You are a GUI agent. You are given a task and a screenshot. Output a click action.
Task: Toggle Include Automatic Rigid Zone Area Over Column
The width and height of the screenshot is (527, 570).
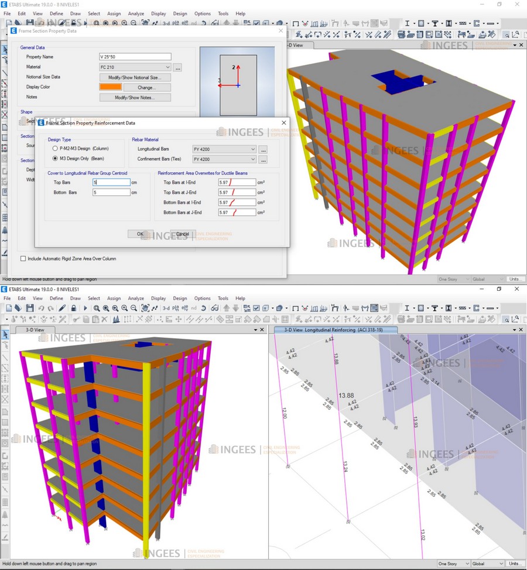[23, 259]
